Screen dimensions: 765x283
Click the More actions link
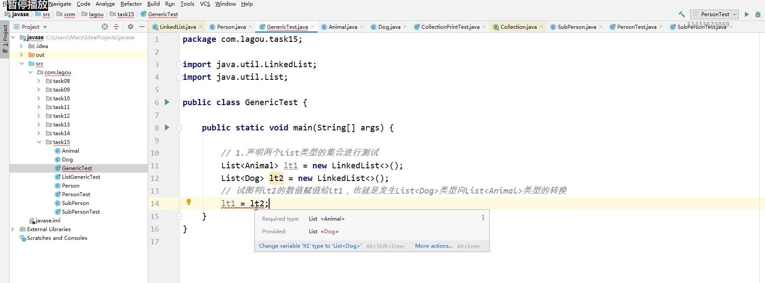(434, 246)
